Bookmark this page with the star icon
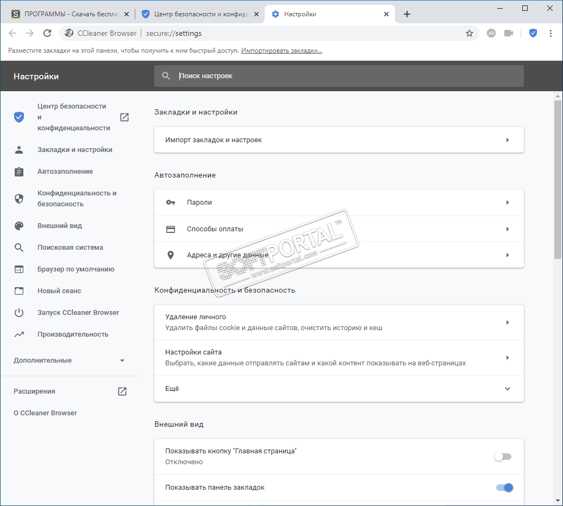 coord(470,33)
